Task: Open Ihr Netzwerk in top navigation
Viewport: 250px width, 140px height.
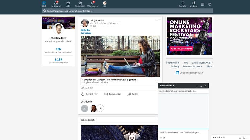Action: (x=56, y=4)
